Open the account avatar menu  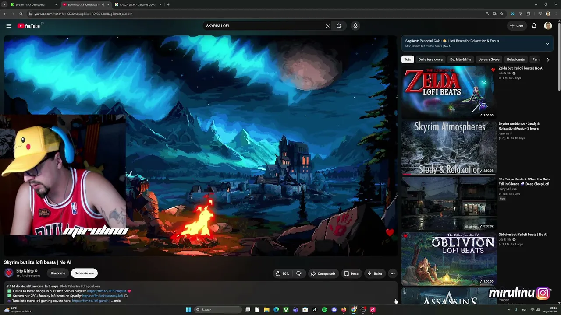pyautogui.click(x=548, y=26)
